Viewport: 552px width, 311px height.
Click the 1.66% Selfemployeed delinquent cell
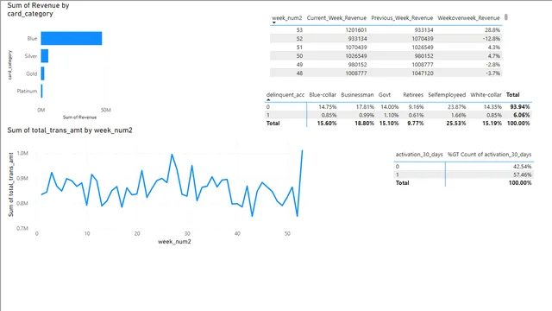[x=458, y=115]
